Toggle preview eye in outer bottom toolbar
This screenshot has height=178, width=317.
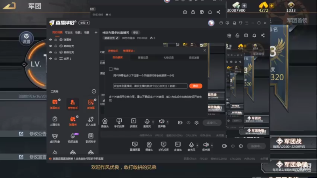click(x=233, y=146)
